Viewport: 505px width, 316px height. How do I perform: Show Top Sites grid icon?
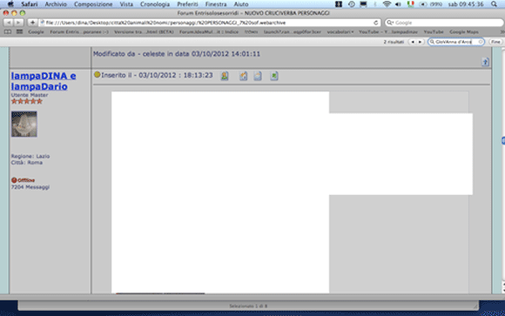coord(20,32)
